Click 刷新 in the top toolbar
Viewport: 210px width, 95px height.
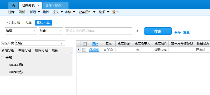click(22, 12)
